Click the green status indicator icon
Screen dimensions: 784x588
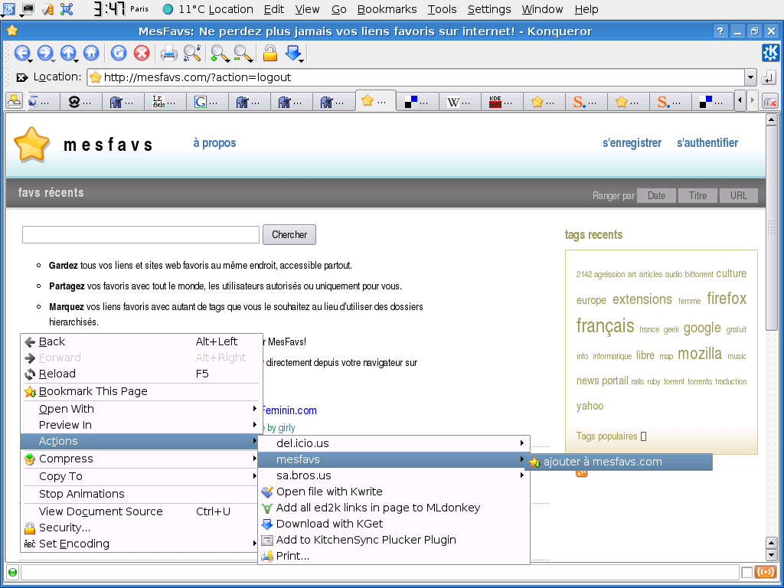tap(12, 572)
